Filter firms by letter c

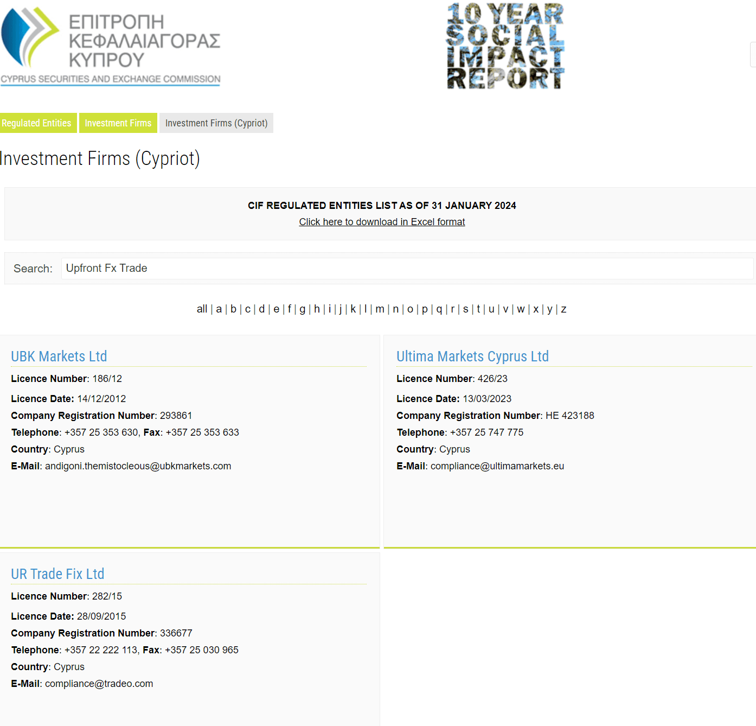click(248, 309)
